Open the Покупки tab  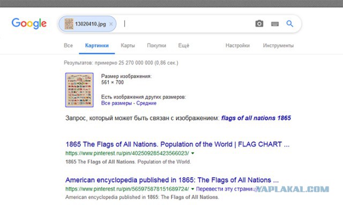[156, 45]
